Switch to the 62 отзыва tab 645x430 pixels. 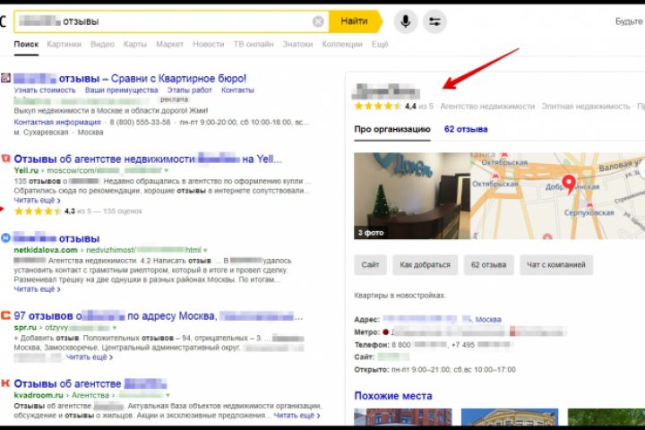[466, 129]
